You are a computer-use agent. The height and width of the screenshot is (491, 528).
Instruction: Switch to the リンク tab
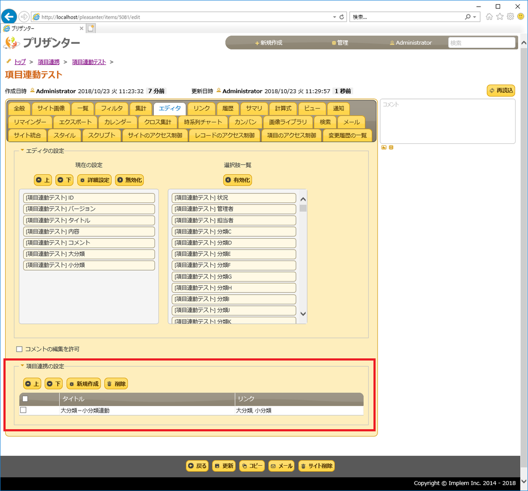click(201, 108)
